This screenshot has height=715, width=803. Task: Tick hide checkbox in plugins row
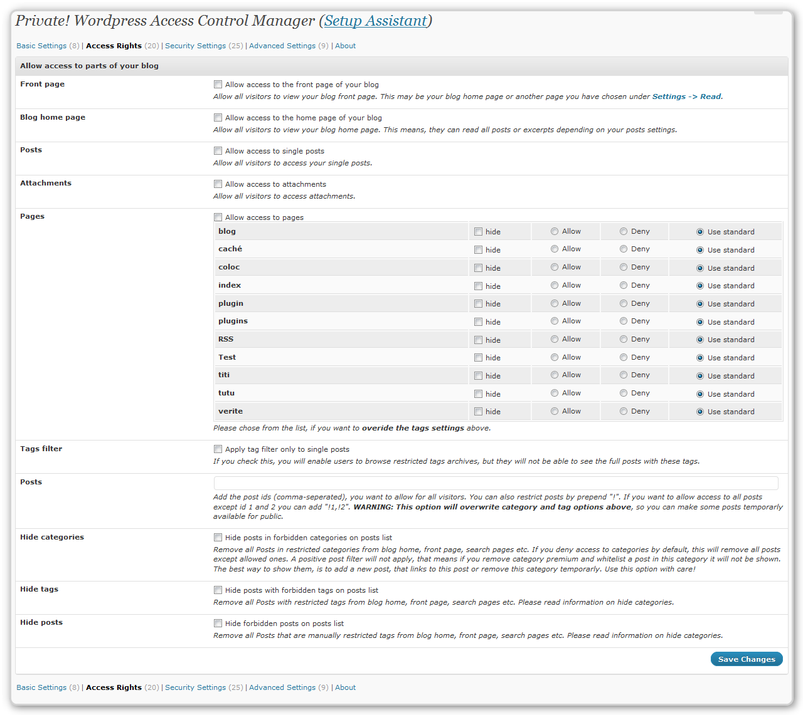[x=478, y=321]
